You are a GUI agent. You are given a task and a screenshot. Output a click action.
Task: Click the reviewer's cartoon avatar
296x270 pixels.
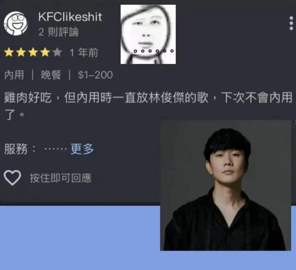[16, 23]
